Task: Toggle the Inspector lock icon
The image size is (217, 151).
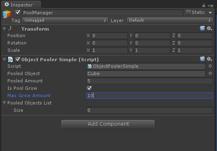Action: 204,5
